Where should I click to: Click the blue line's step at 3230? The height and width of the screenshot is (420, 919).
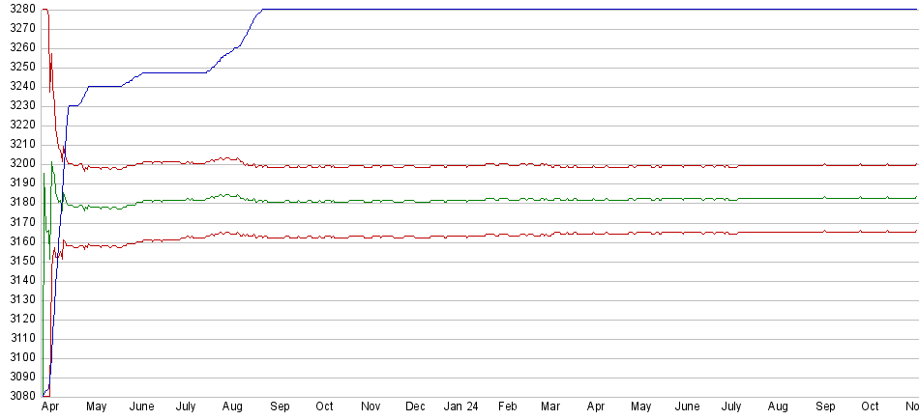tap(74, 106)
